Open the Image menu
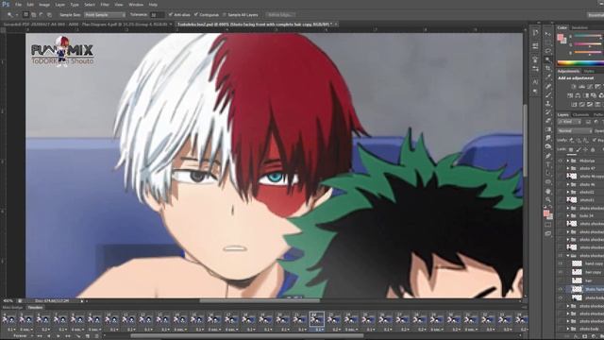 [44, 5]
